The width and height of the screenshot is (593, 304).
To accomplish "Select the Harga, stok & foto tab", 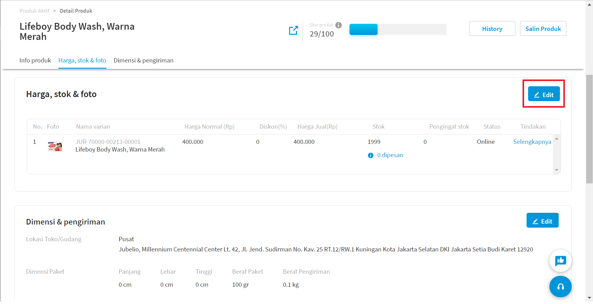I will [x=82, y=60].
